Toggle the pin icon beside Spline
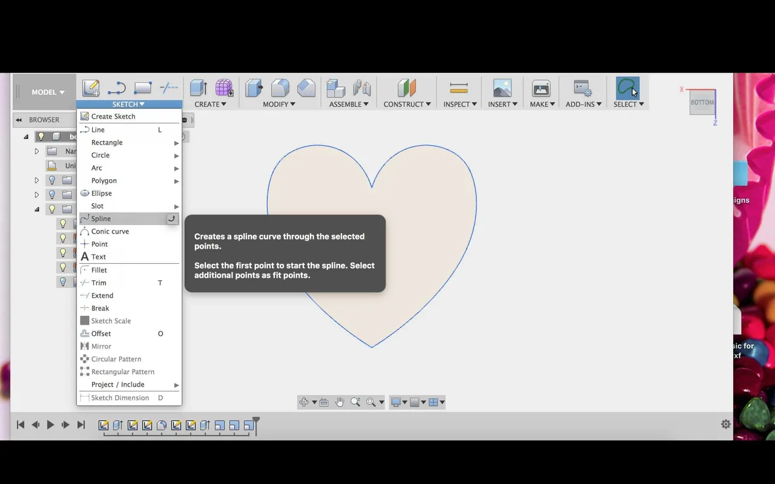The image size is (775, 484). [173, 219]
